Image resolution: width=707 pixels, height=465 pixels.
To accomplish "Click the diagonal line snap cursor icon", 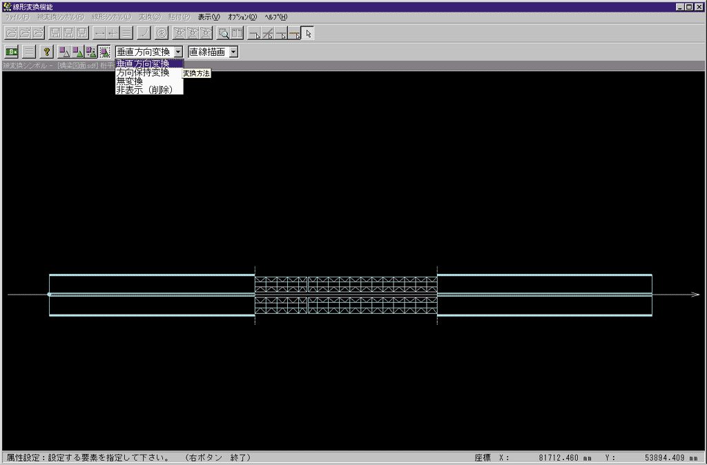I will (268, 33).
